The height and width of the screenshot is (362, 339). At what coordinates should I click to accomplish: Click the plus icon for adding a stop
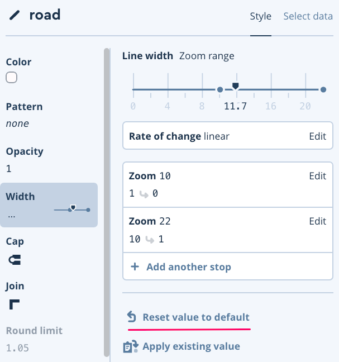point(135,267)
